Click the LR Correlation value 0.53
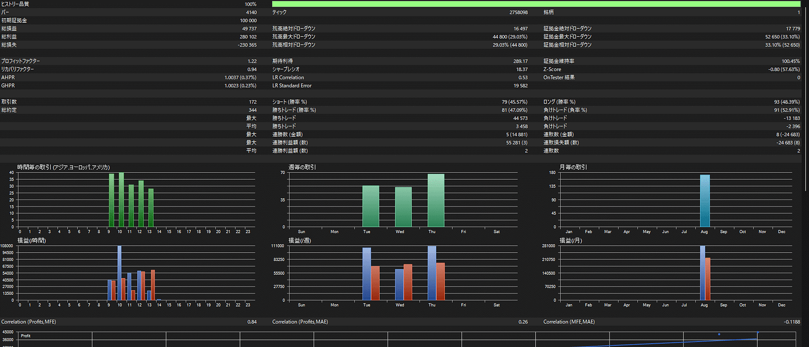Screen dimensions: 809x347 coord(523,78)
